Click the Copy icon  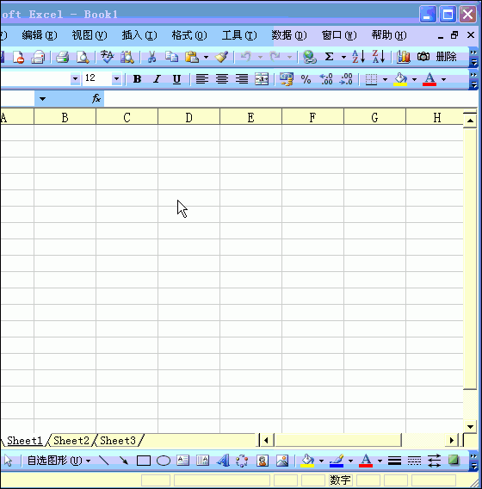click(171, 57)
